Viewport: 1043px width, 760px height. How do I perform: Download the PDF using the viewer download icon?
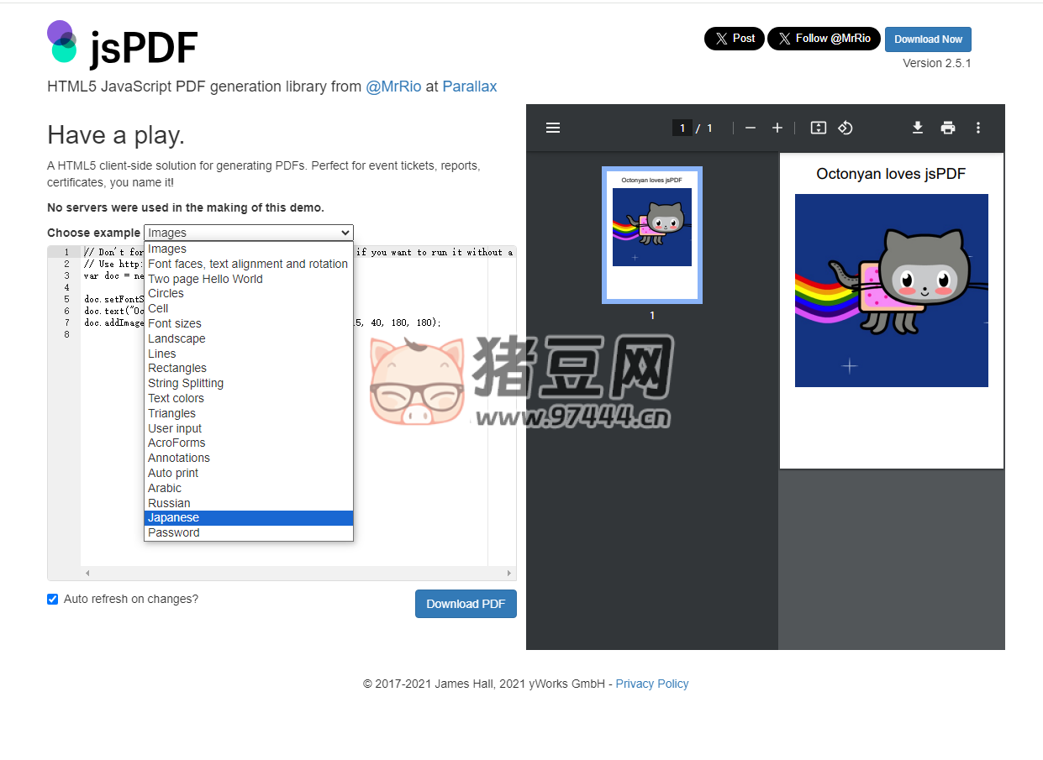tap(918, 128)
